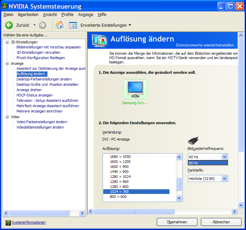Click main panel vertical scroll down arrow

coord(241,205)
